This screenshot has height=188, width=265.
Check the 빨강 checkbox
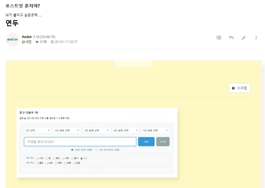pyautogui.click(x=37, y=163)
